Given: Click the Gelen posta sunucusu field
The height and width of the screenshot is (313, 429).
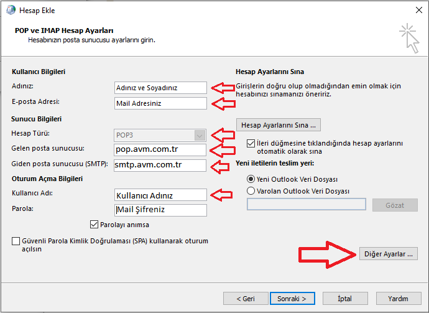Looking at the screenshot, I should click(160, 150).
